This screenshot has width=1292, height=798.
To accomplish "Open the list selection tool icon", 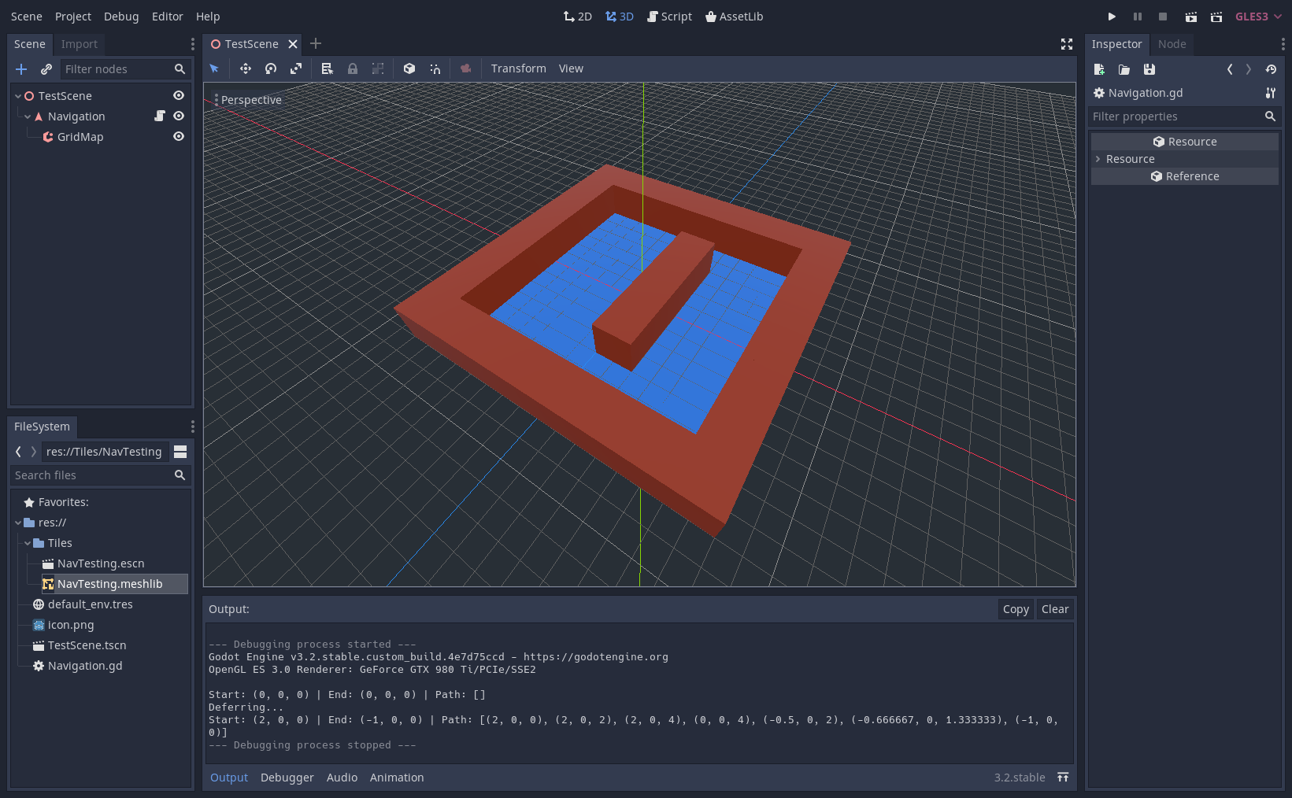I will (328, 68).
